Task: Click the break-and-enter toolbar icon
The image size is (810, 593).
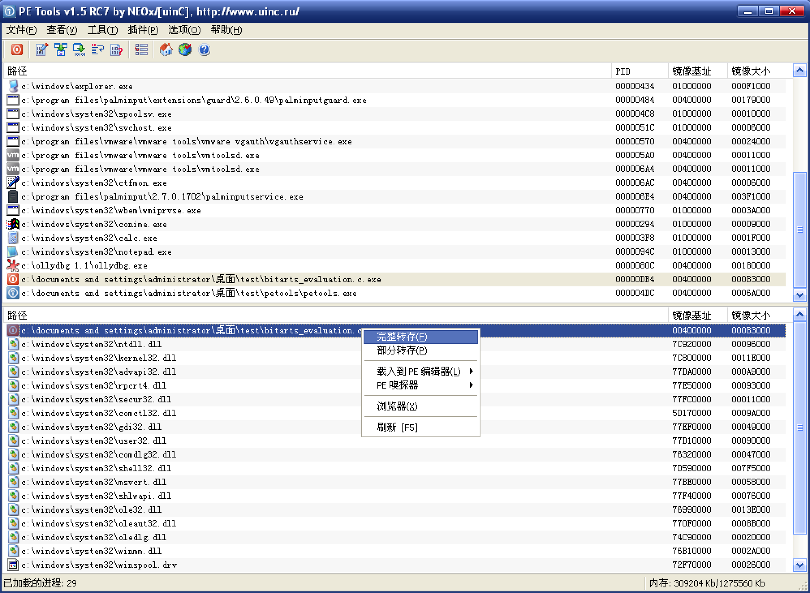Action: (x=97, y=50)
